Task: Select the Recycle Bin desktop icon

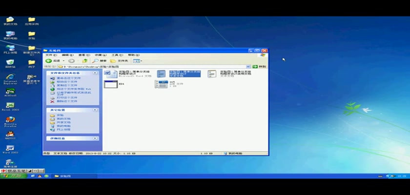Action: pyautogui.click(x=10, y=64)
